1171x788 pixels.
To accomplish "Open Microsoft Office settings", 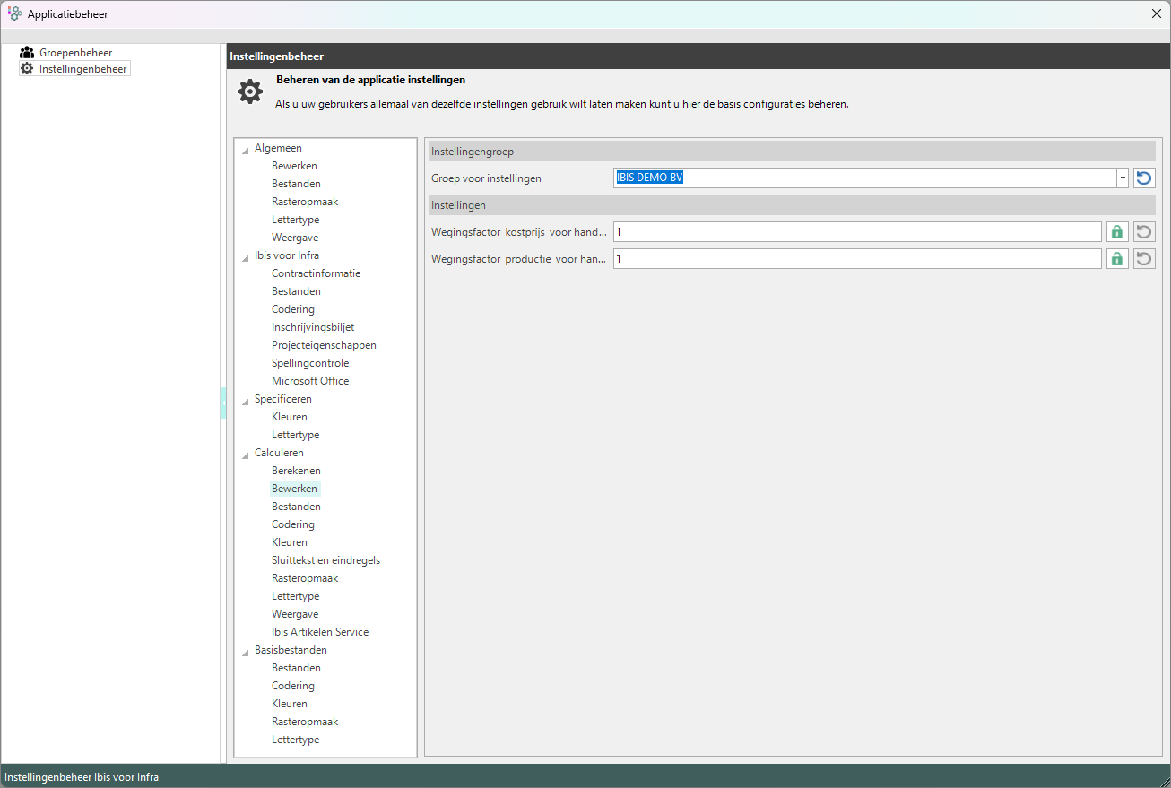I will pos(310,381).
